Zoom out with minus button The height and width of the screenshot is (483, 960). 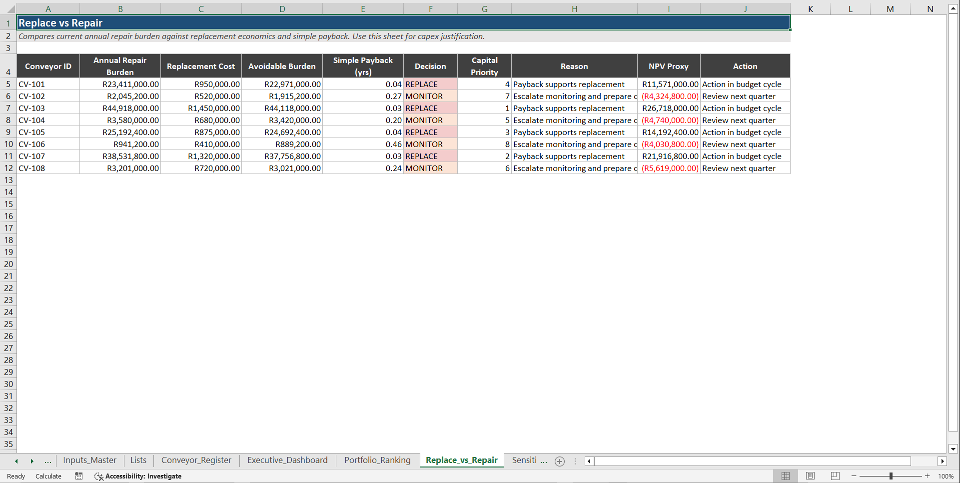854,476
